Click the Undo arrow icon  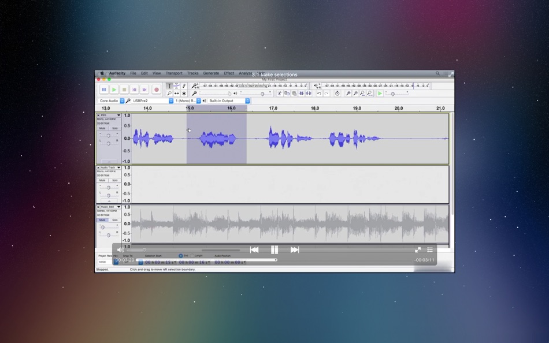point(320,92)
